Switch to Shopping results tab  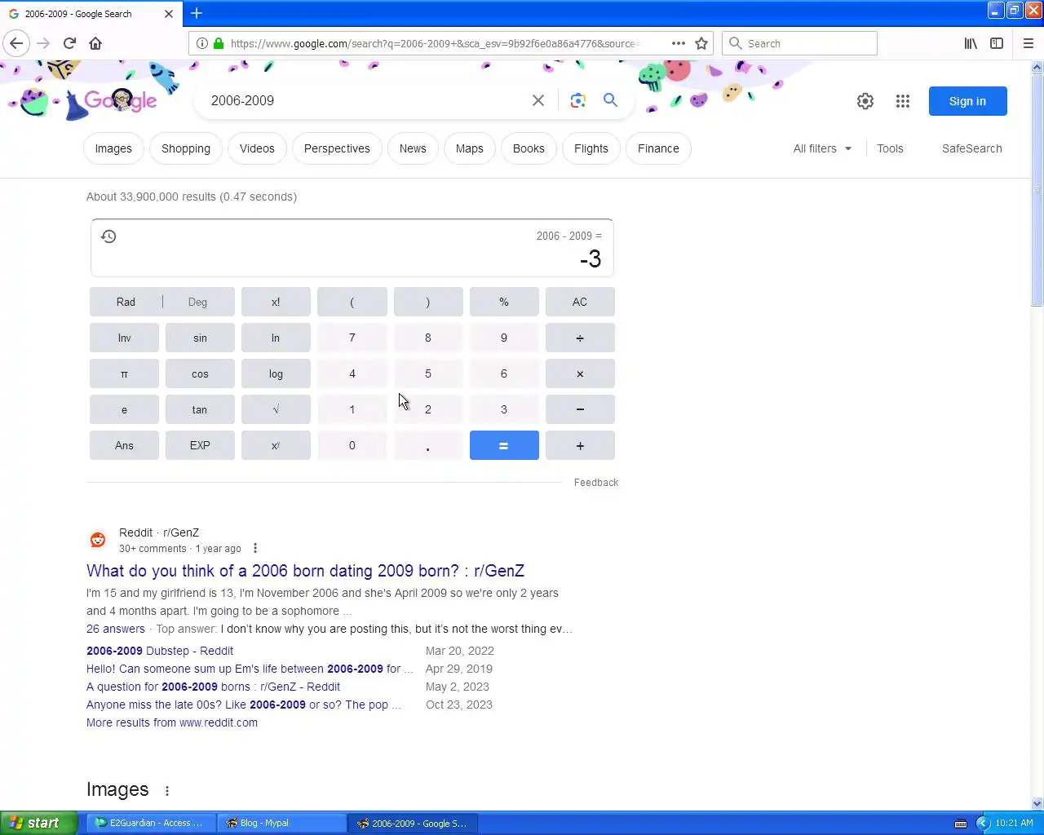186,148
